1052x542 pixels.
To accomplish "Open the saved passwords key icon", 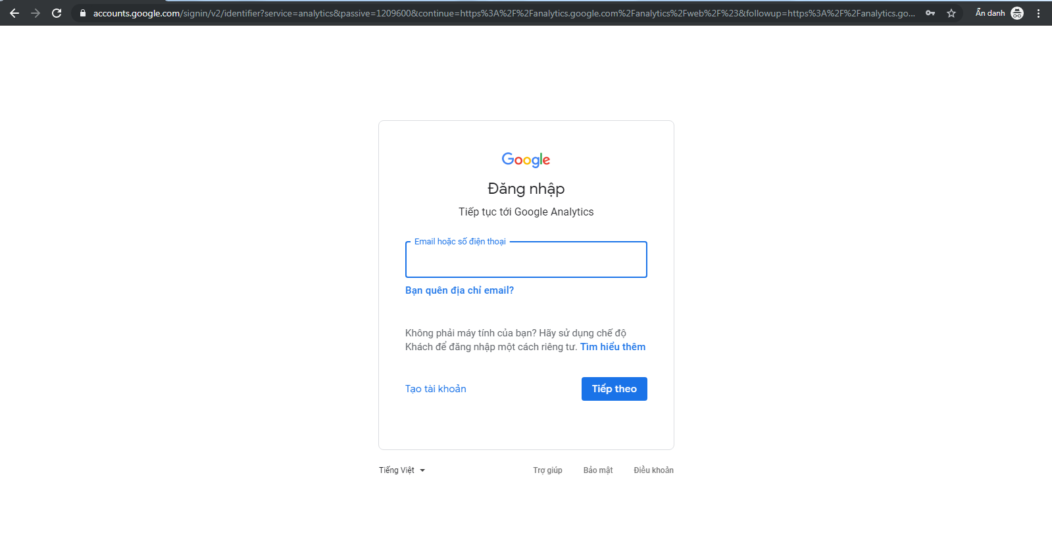I will (930, 13).
